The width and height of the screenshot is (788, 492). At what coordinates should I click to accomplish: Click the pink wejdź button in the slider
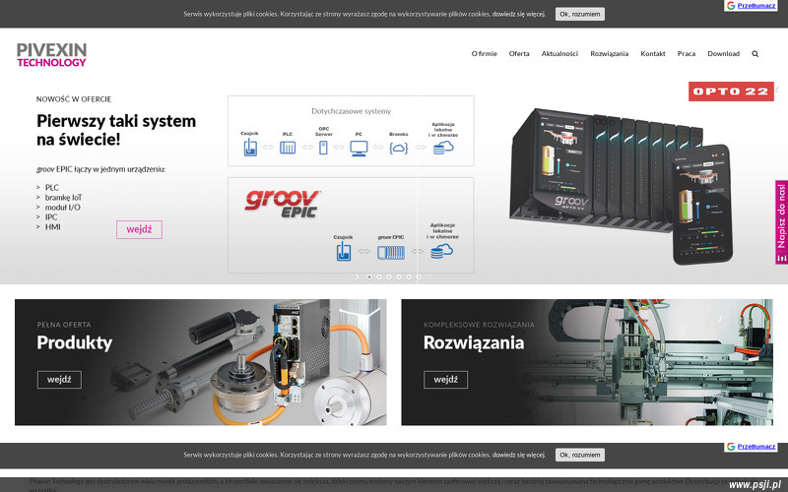(139, 229)
